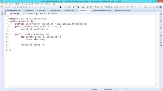Screen dimensions: 163x91
Task: Toggle the Mark Occurrences highlighter icon
Action: click(109, 7)
